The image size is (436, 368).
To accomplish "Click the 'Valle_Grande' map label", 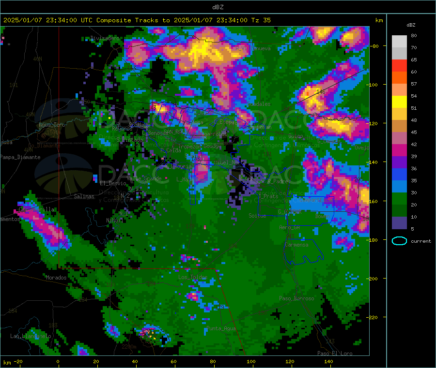I will [x=144, y=178].
